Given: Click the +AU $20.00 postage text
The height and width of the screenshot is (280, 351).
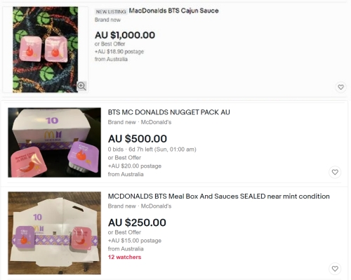Looking at the screenshot, I should click(x=135, y=166).
